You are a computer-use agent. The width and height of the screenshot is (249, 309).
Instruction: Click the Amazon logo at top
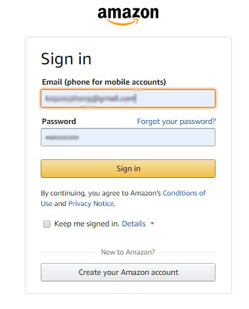pyautogui.click(x=128, y=16)
